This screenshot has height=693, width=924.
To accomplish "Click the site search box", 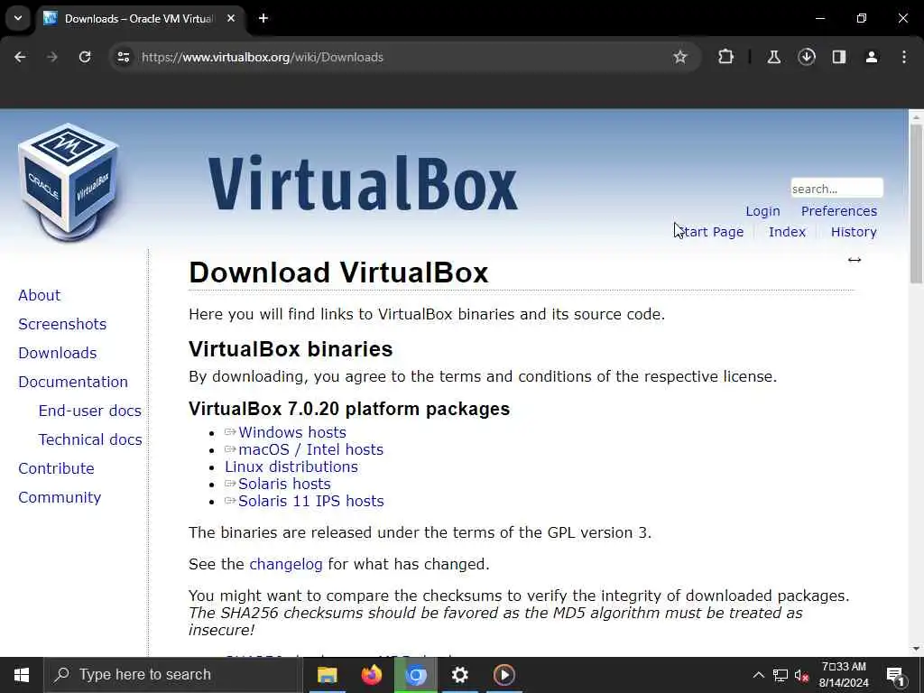I will [x=836, y=188].
